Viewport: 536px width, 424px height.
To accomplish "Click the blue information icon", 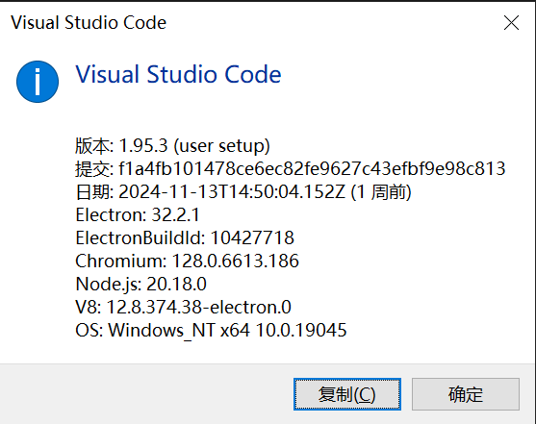I will coord(38,82).
